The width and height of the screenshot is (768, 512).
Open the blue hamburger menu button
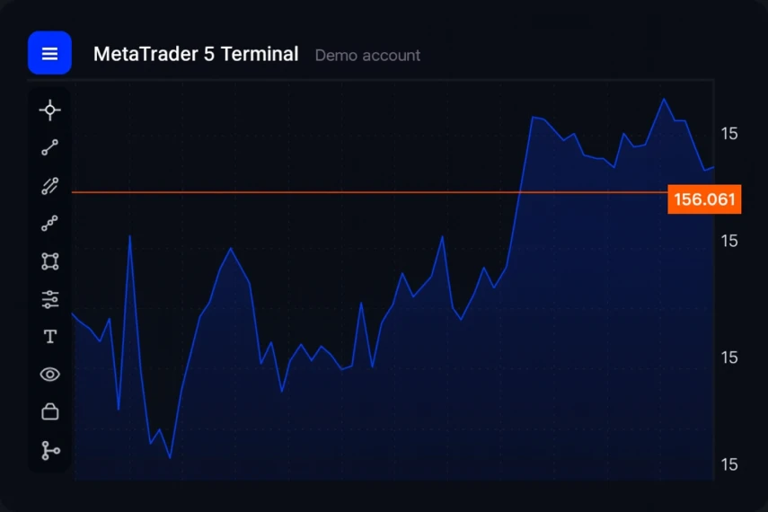(49, 53)
